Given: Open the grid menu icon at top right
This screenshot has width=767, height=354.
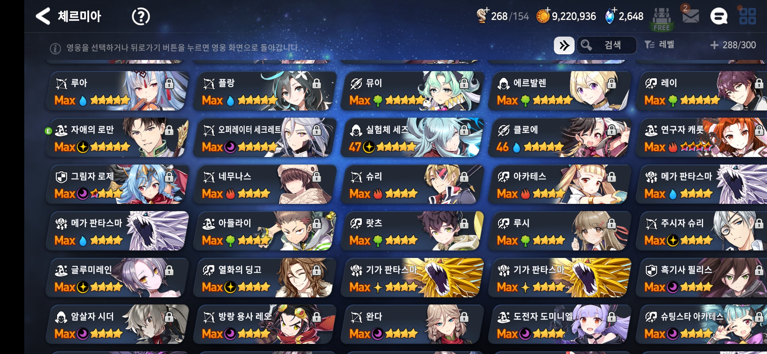Looking at the screenshot, I should pos(748,16).
